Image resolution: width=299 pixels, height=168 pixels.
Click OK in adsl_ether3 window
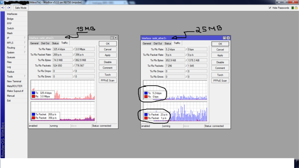coord(220,44)
